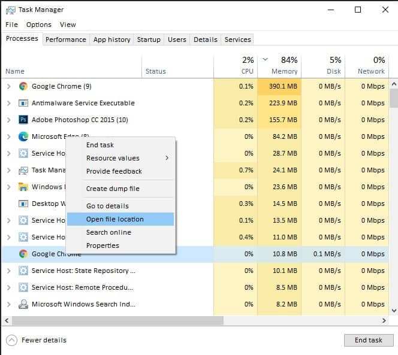Switch to the Users tab
398x355 pixels.
177,40
